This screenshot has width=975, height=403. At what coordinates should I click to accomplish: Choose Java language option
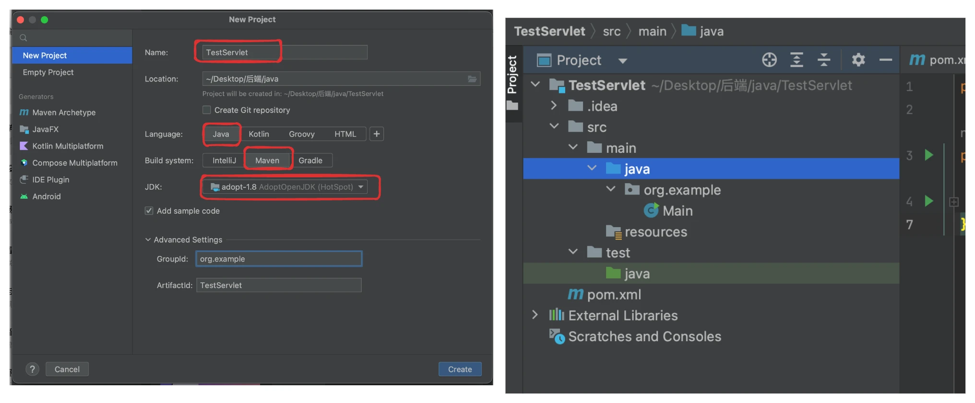click(x=221, y=134)
